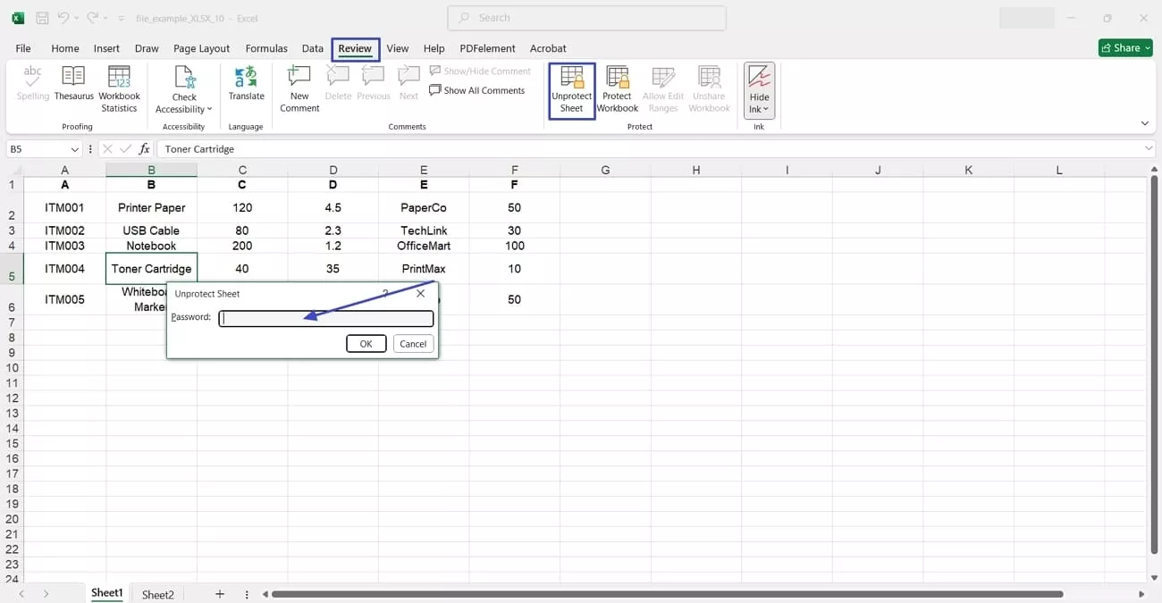Viewport: 1162px width, 603px height.
Task: Click the Save icon
Action: (x=41, y=17)
